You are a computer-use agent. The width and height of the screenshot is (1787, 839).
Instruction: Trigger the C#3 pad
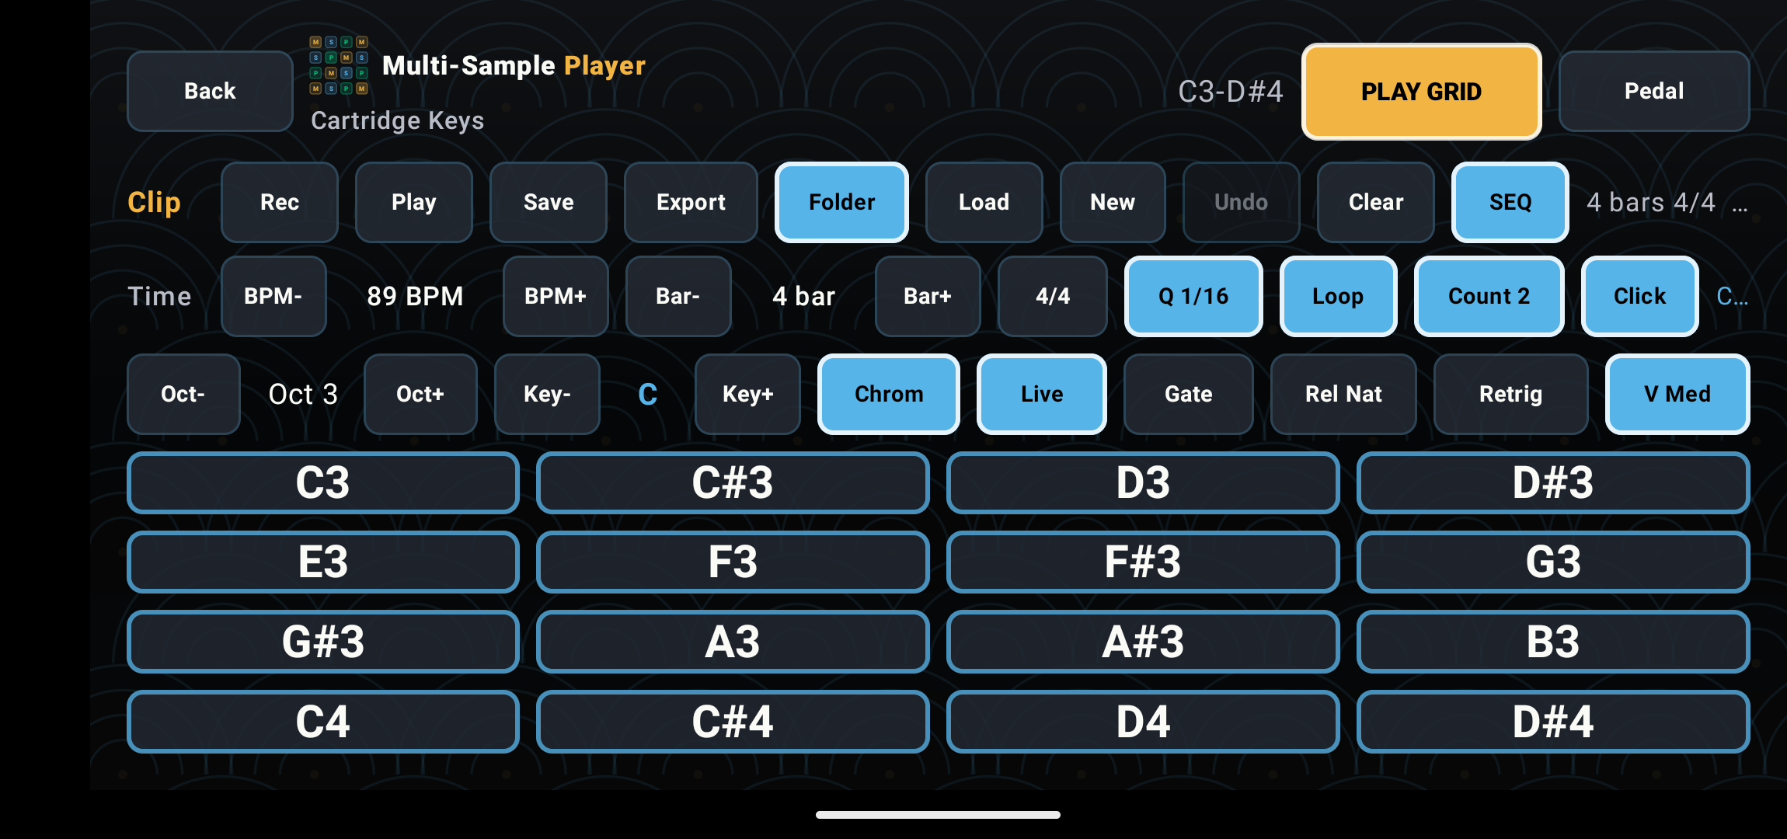click(x=733, y=482)
